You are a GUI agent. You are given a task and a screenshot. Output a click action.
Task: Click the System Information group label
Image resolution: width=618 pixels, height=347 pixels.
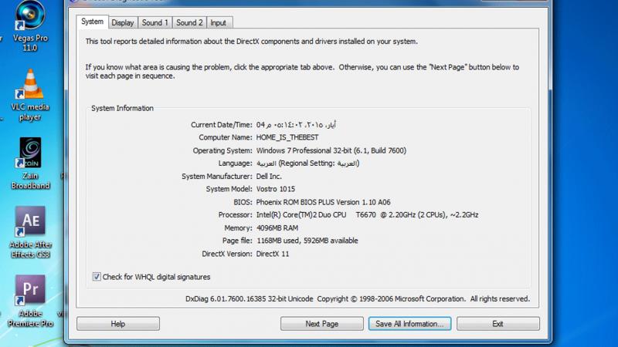[x=122, y=108]
